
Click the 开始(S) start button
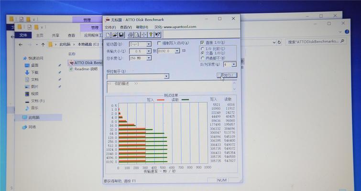coord(227,75)
